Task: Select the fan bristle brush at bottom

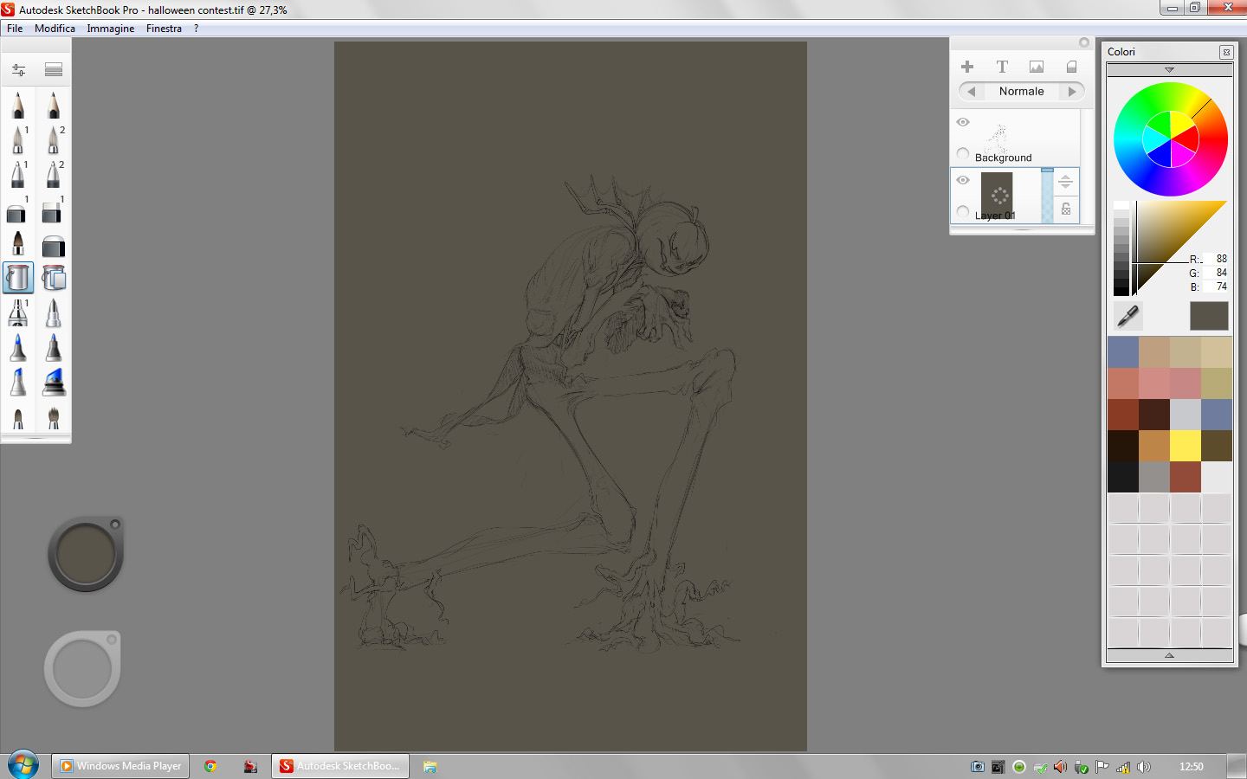Action: (54, 417)
